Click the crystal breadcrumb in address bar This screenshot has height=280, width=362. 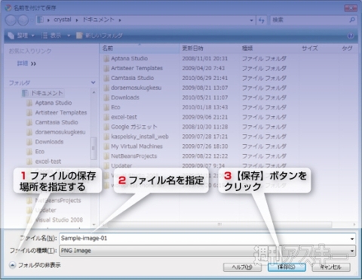point(63,20)
